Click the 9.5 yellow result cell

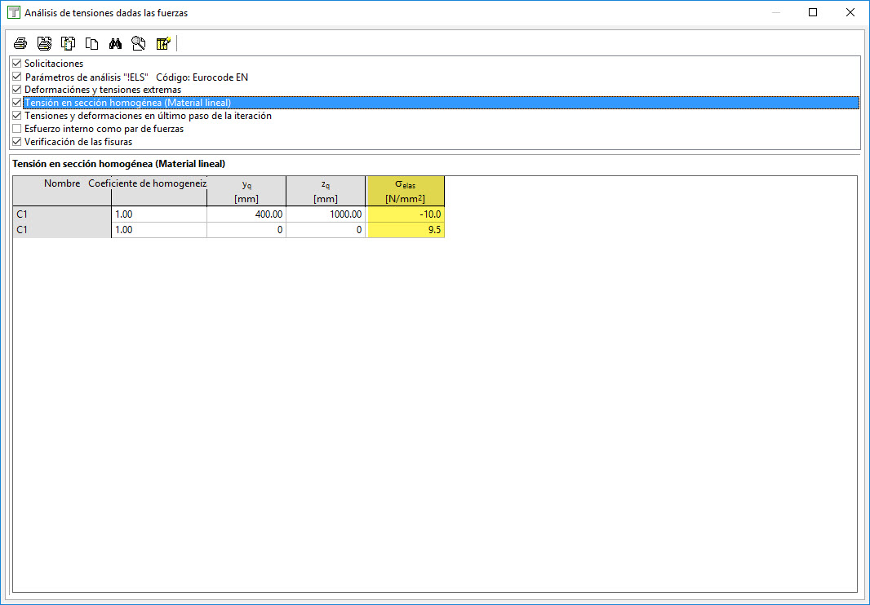click(406, 230)
